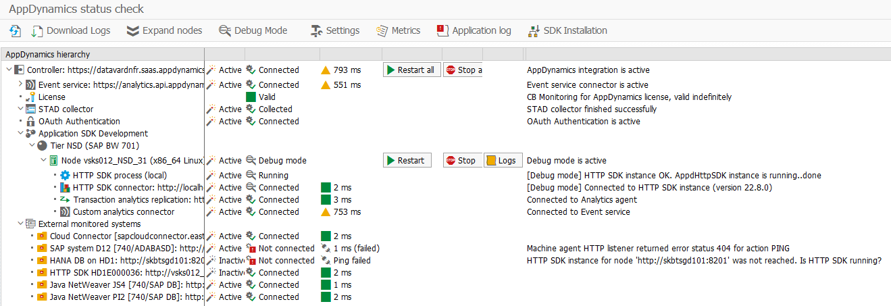Open Settings from the toolbar
This screenshot has height=306, width=891.
click(334, 30)
